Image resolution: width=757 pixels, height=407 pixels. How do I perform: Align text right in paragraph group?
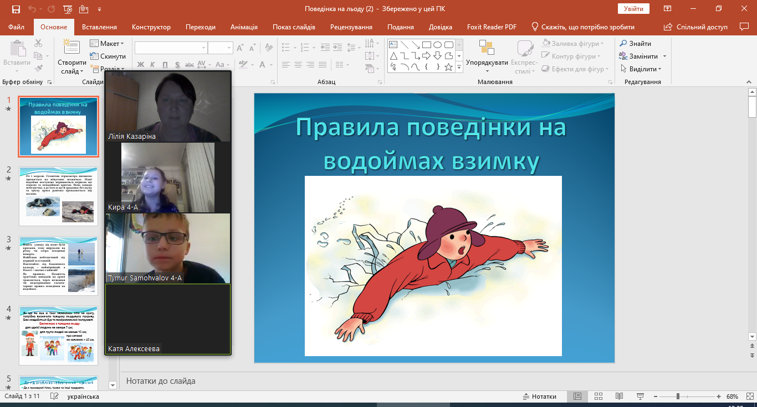[311, 65]
